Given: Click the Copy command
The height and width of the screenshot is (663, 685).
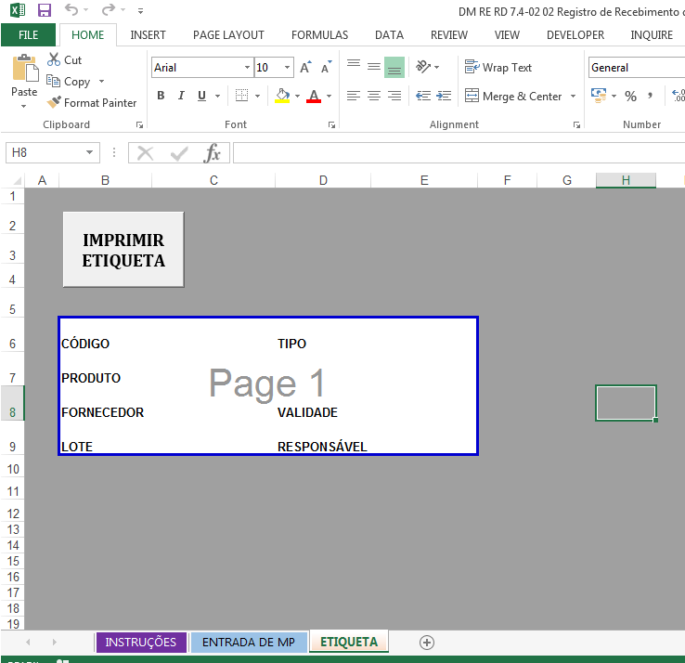Looking at the screenshot, I should pos(69,82).
